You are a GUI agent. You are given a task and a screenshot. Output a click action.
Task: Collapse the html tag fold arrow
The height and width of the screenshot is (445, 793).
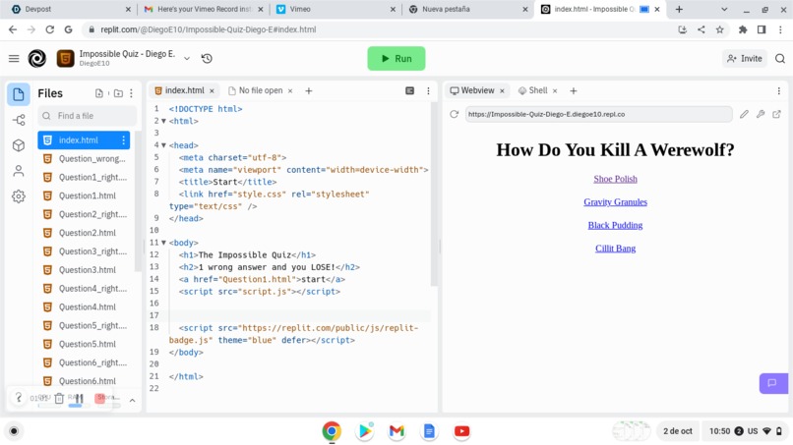point(164,121)
